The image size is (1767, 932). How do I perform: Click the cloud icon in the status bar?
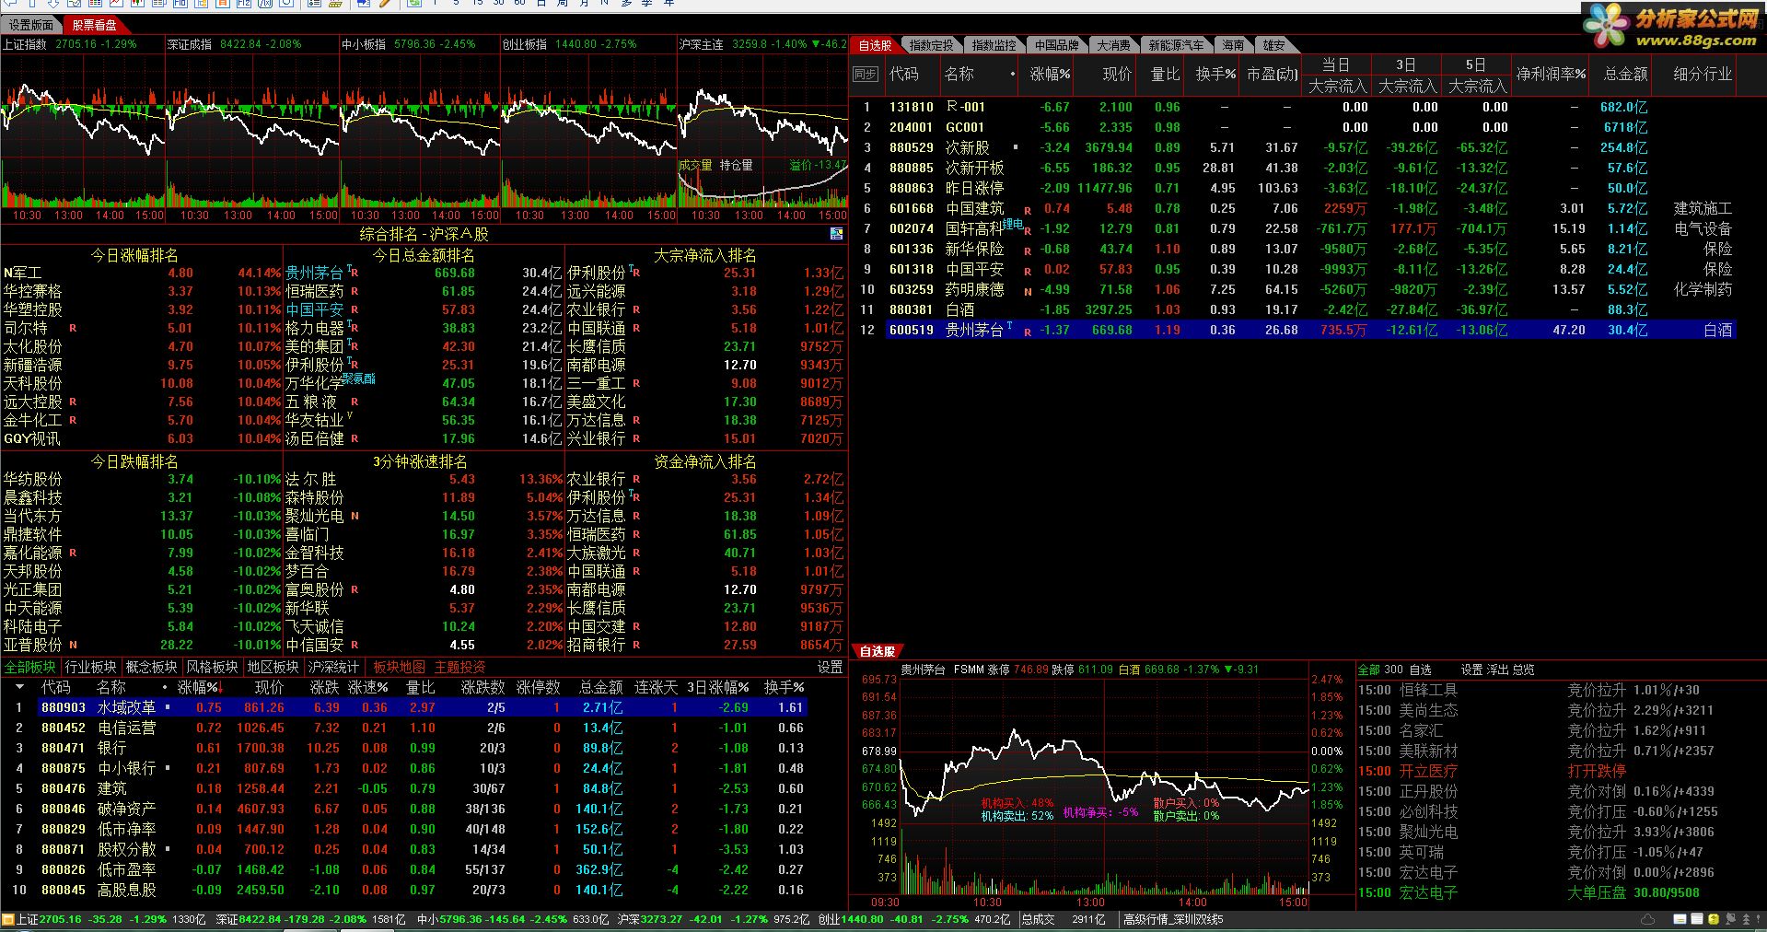tap(1647, 919)
